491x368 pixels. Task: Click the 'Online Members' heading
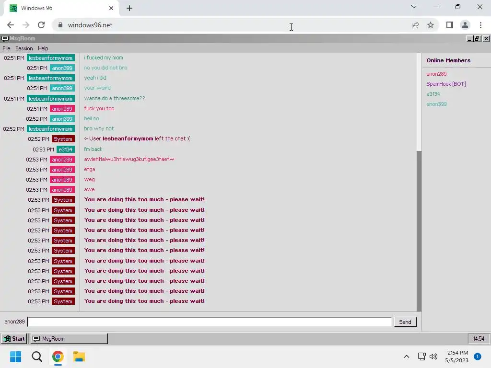(x=448, y=60)
